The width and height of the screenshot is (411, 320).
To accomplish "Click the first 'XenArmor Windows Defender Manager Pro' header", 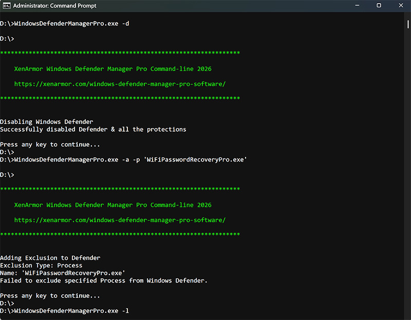I will (x=113, y=69).
